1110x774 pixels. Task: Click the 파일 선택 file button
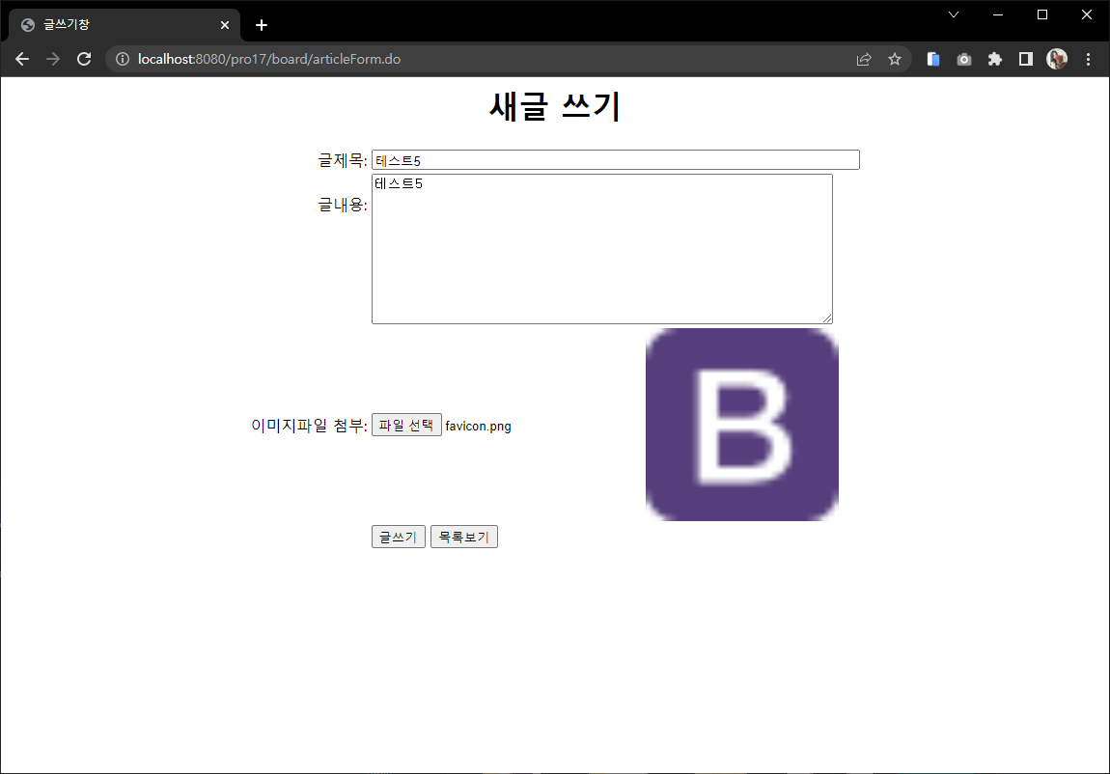point(406,426)
